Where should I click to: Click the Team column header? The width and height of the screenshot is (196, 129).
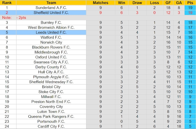tap(51, 3)
